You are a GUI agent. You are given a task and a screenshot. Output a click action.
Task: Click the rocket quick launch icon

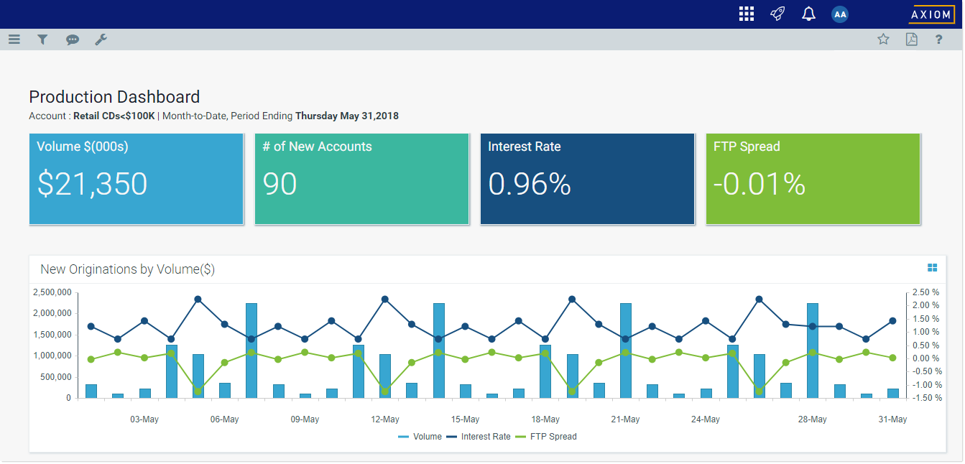777,14
